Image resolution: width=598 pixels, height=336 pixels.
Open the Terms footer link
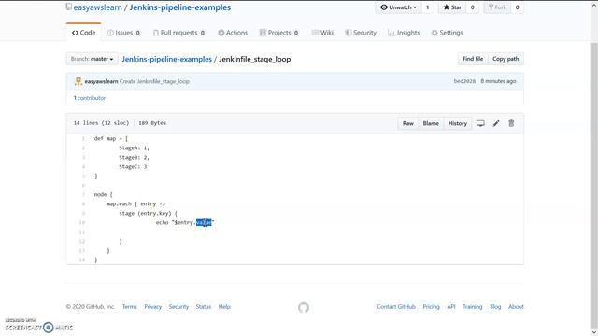pos(129,307)
